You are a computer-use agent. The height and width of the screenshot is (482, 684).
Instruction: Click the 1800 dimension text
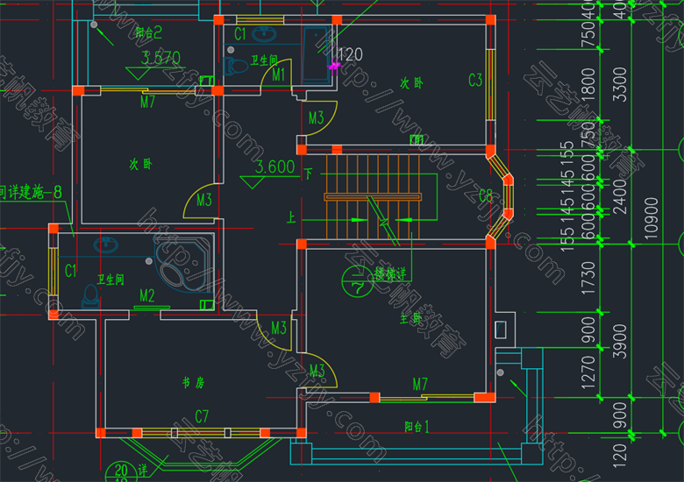click(x=588, y=84)
